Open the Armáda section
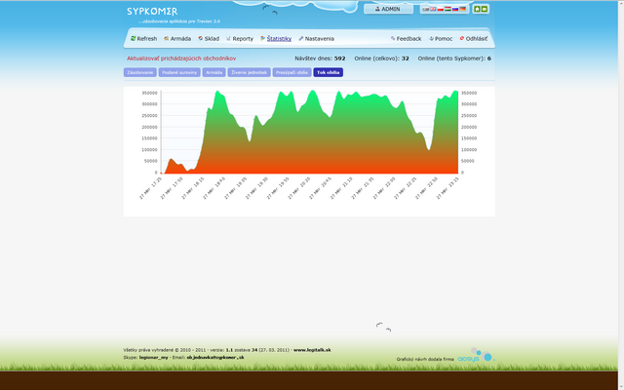The image size is (624, 390). point(177,39)
